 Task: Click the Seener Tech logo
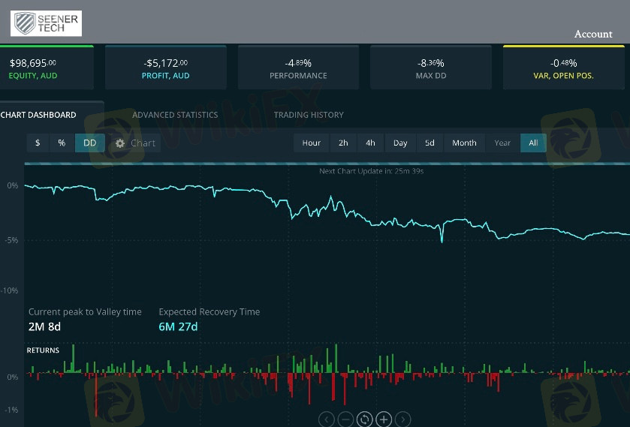(46, 23)
